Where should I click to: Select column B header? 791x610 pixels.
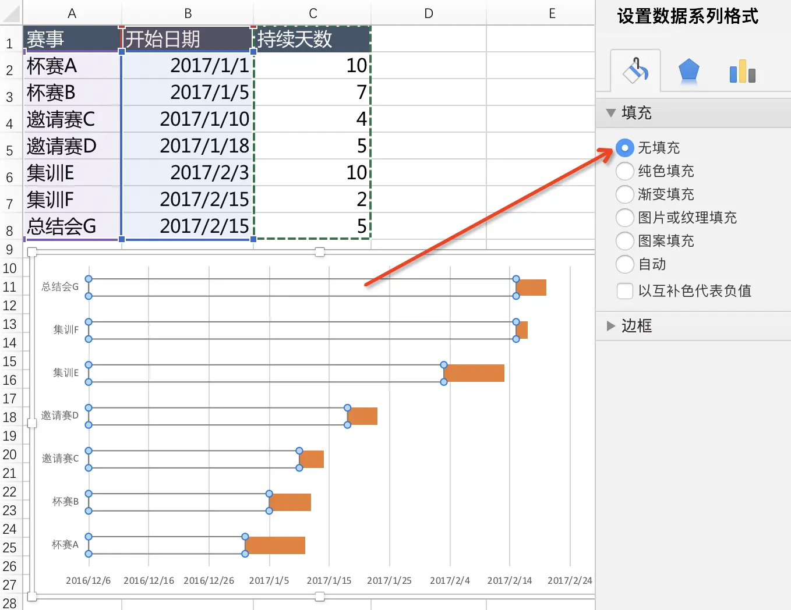pos(188,13)
